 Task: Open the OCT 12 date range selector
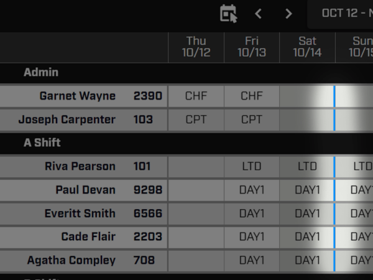tap(346, 14)
